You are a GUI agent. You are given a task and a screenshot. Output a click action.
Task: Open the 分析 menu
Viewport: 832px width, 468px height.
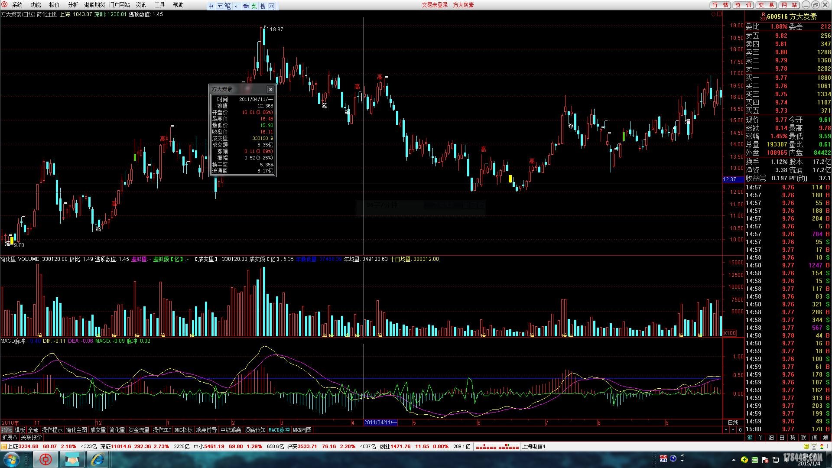(x=73, y=5)
